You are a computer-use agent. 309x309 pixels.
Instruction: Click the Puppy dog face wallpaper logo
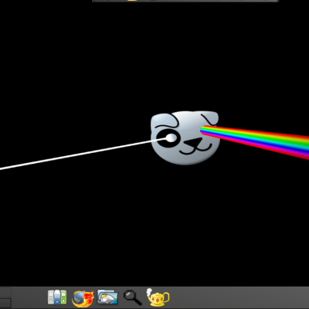pyautogui.click(x=185, y=138)
